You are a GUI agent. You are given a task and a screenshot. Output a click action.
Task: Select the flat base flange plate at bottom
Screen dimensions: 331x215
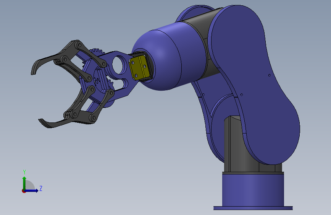[x=253, y=208]
